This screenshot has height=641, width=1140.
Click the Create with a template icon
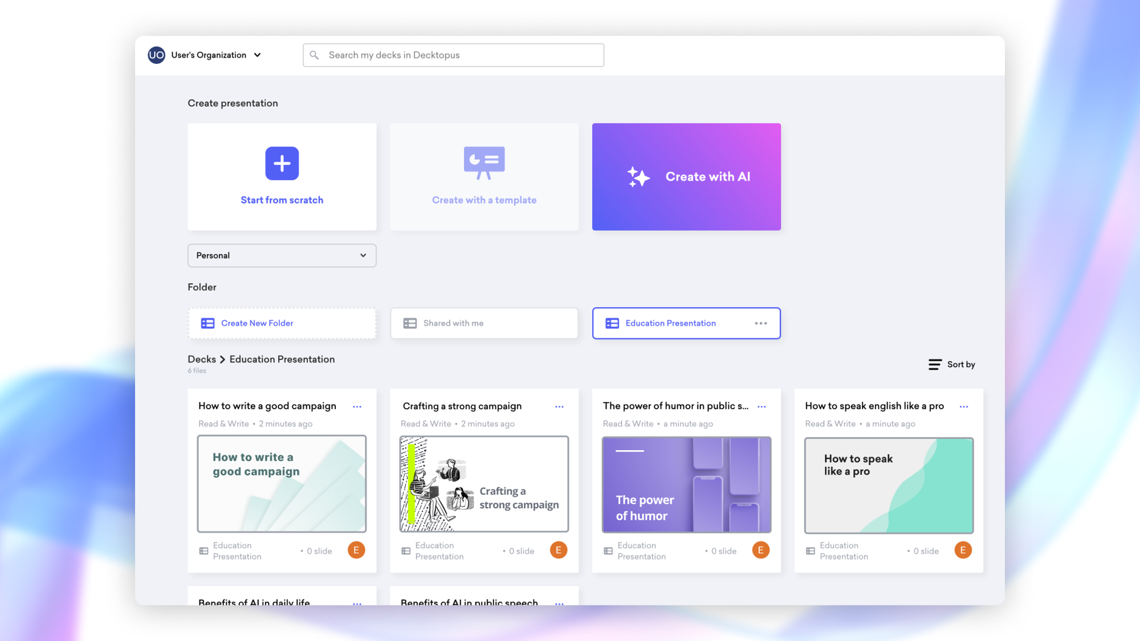coord(484,162)
